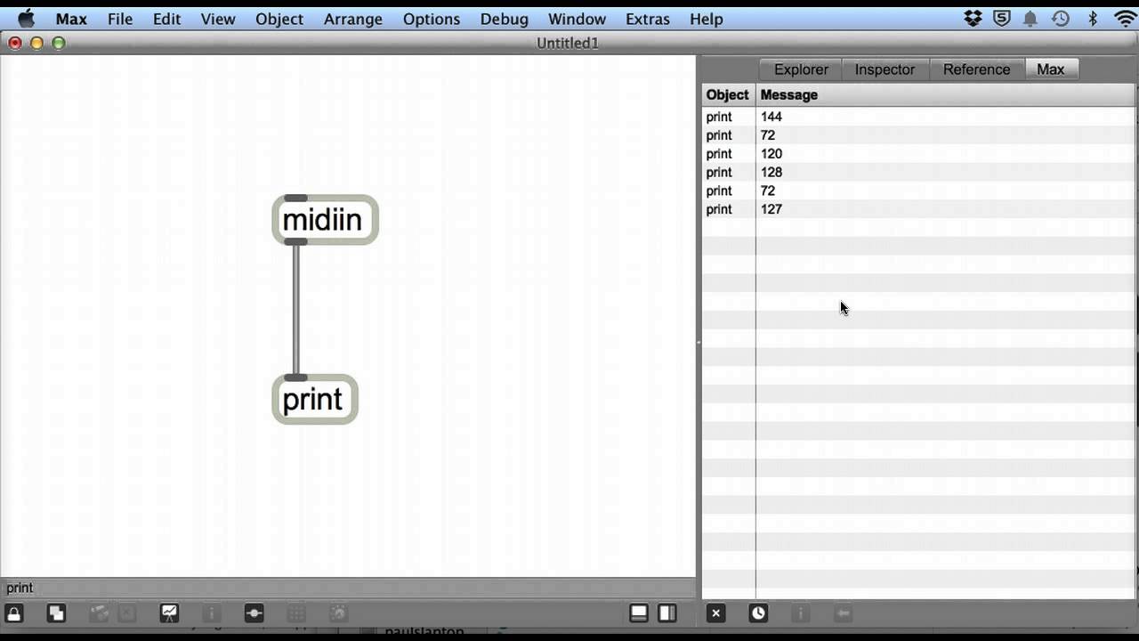Open the Object menu
The image size is (1139, 641).
[279, 19]
